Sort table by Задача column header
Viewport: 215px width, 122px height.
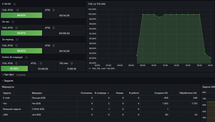coord(7,93)
